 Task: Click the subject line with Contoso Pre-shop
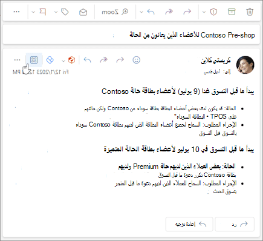pos(192,35)
